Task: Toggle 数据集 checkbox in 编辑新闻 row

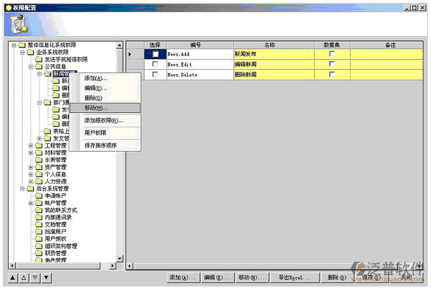Action: click(332, 64)
